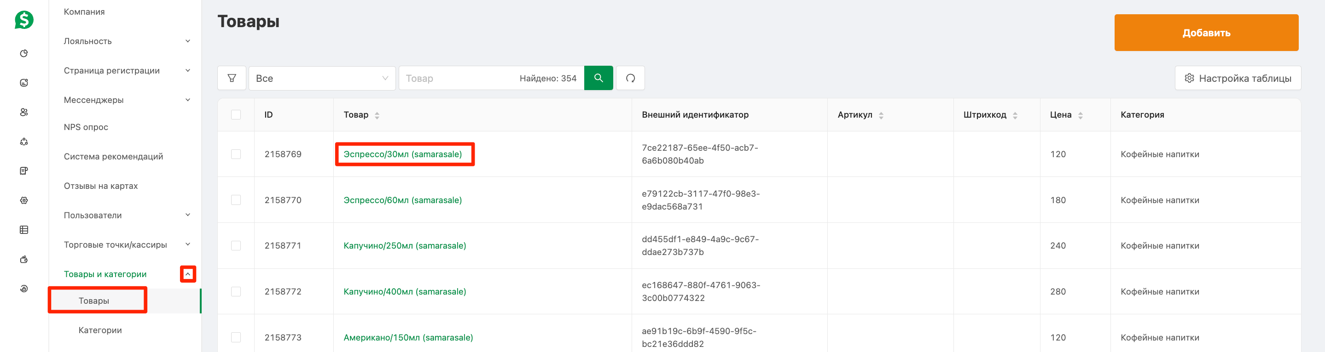Open the pie chart analytics icon in sidebar
The image size is (1325, 352).
(23, 53)
